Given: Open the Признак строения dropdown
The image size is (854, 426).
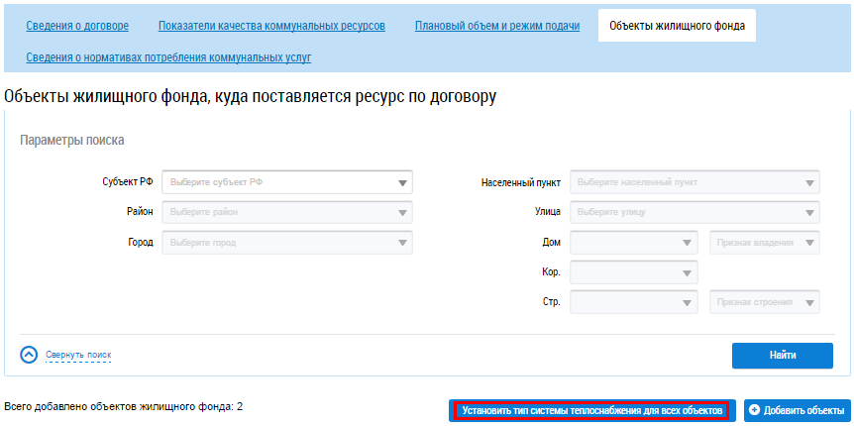Looking at the screenshot, I should tap(765, 302).
